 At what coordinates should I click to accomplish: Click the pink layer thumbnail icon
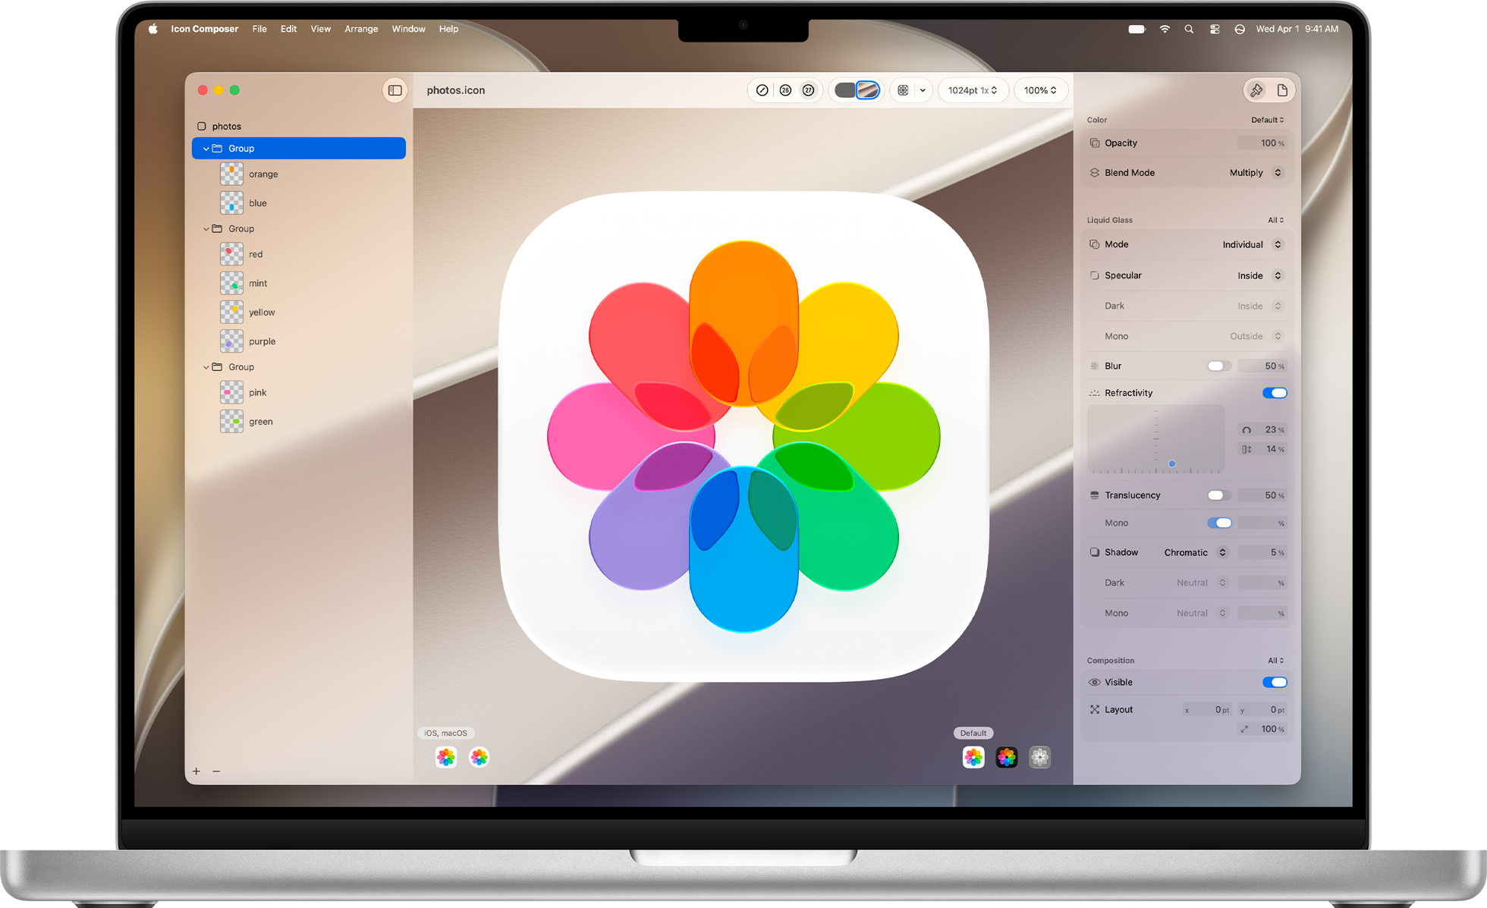pyautogui.click(x=231, y=392)
